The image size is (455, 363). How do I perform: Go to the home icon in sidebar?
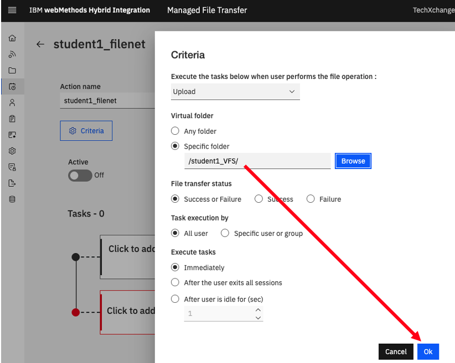[x=12, y=38]
